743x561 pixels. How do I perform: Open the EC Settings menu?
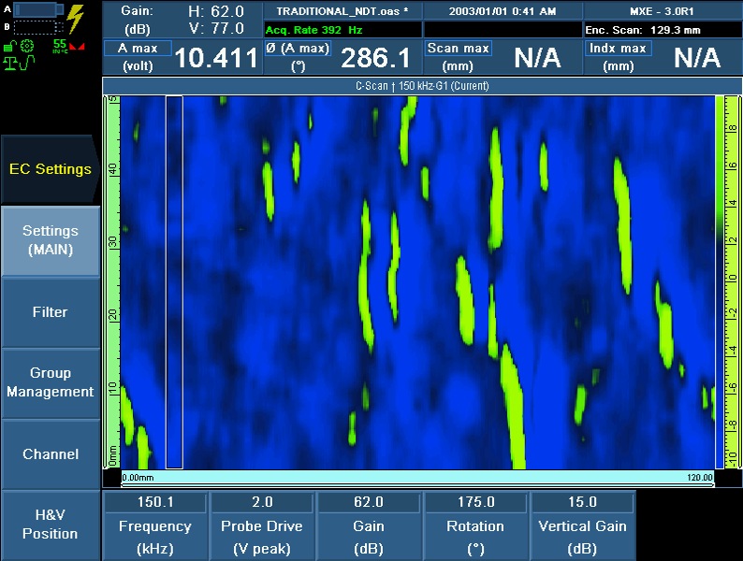50,169
